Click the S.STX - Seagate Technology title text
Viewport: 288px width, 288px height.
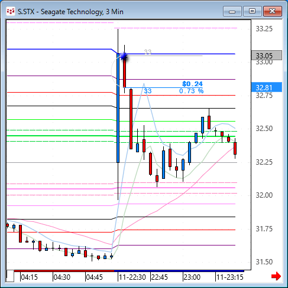[70, 12]
